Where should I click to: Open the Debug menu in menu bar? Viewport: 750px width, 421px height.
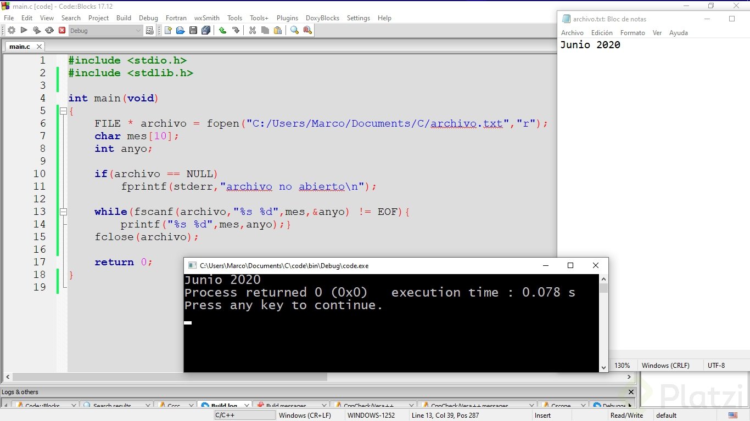[148, 18]
